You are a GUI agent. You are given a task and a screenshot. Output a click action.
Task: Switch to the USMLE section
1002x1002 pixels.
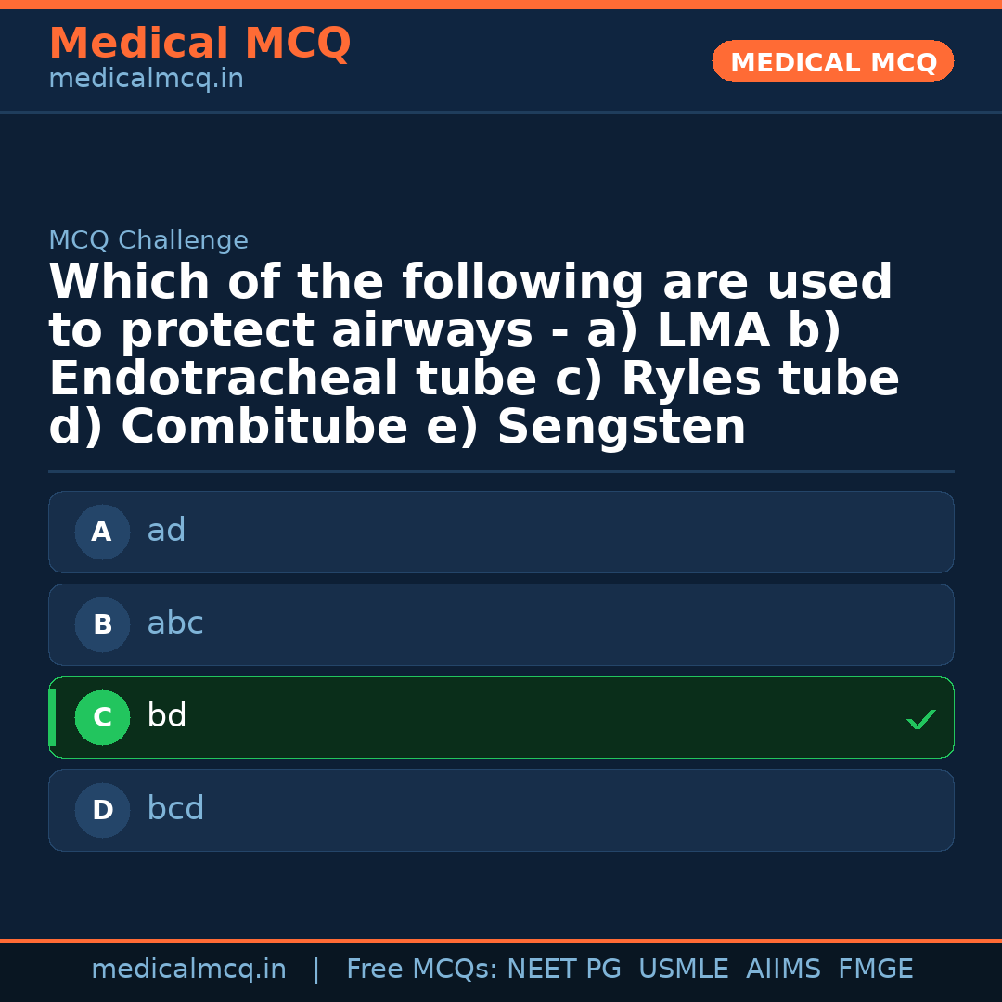click(684, 968)
